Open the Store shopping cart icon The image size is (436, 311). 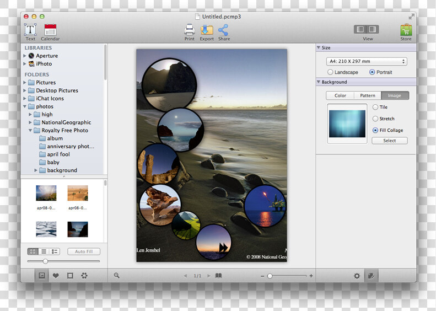406,30
